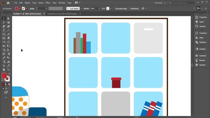Click the Document Setup button
The image size is (210, 118).
pos(121,9)
